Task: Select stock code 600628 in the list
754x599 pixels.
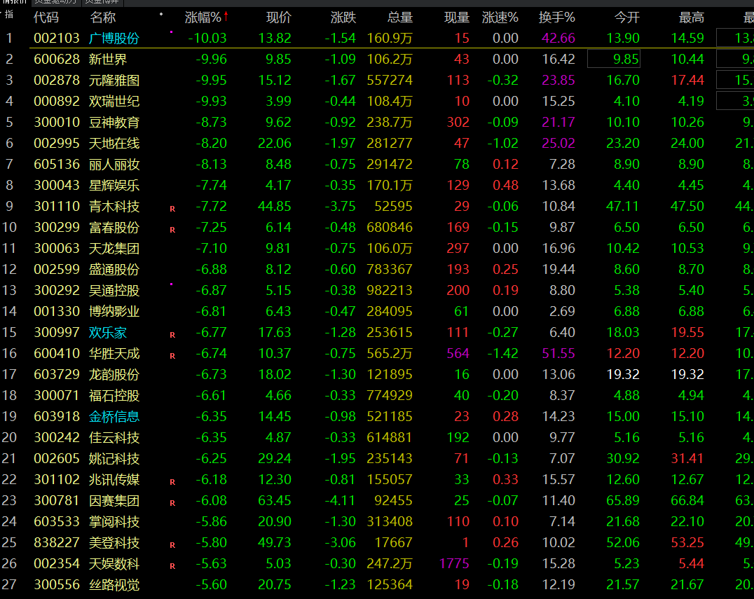Action: 57,60
